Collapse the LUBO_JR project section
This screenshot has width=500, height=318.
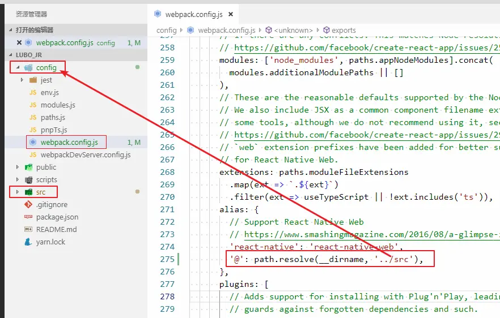tap(11, 55)
